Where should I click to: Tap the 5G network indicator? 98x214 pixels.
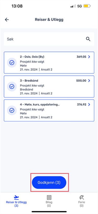(x=80, y=6)
